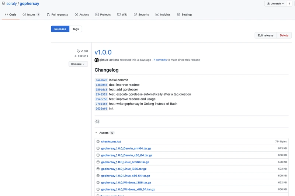Click package icon beside Darwin_arm64 asset
295x196 pixels.
coord(98,148)
